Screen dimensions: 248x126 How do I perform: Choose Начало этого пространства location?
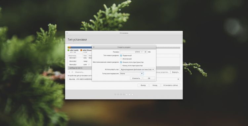point(121,62)
